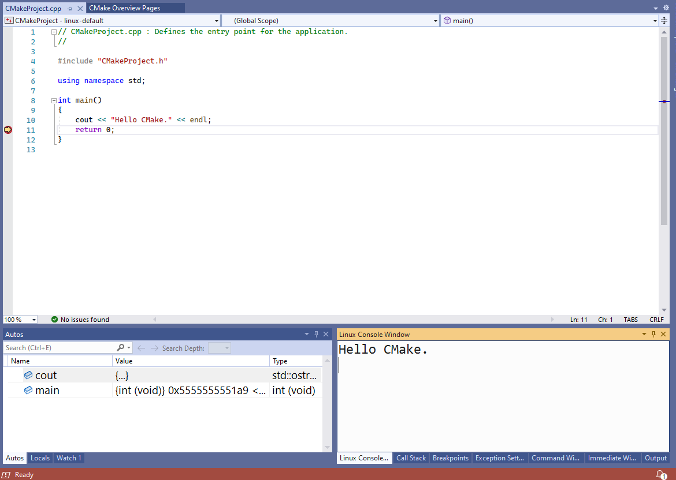Open the editor options gear icon top right
Screen dimensions: 676x480
click(666, 7)
